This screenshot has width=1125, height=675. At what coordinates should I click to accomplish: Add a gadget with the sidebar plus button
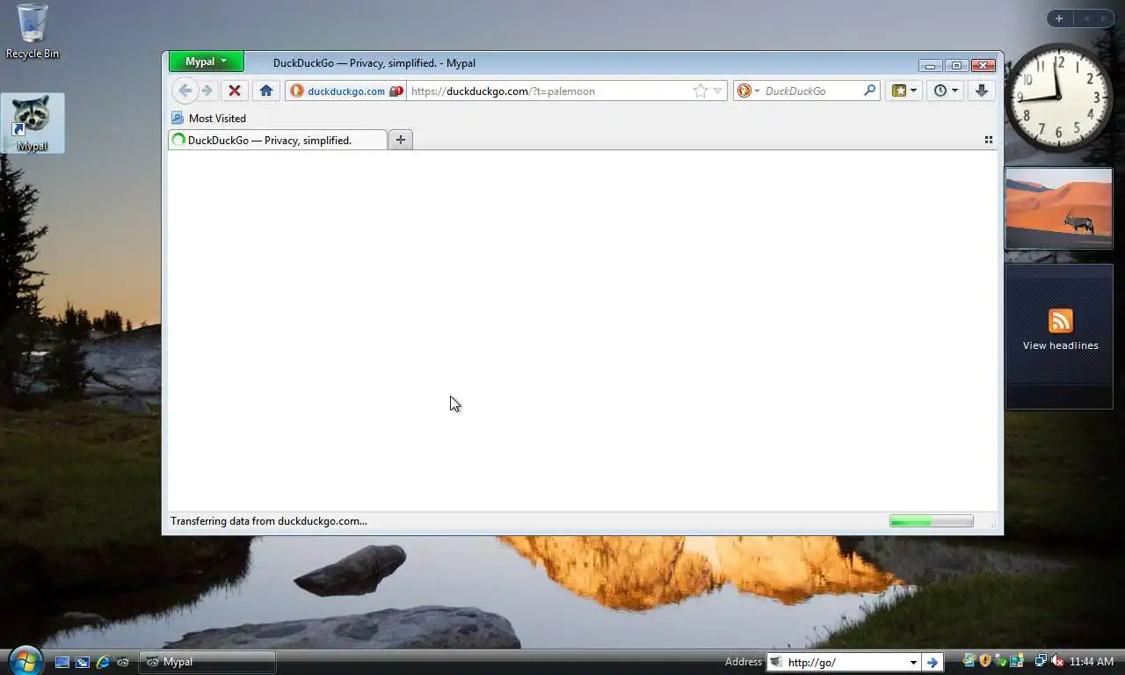point(1059,18)
